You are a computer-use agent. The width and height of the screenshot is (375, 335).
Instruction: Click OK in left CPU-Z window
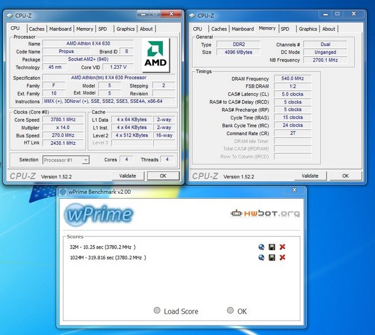click(163, 176)
